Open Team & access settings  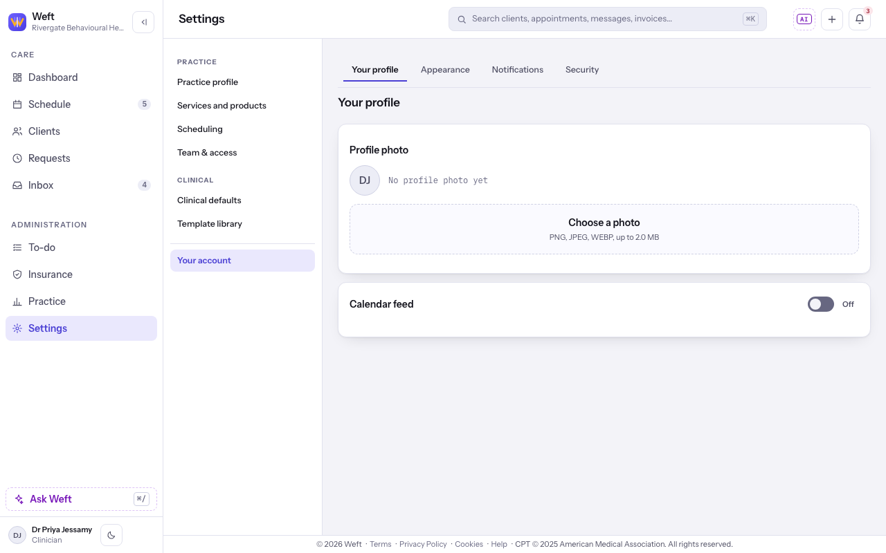tap(242, 153)
